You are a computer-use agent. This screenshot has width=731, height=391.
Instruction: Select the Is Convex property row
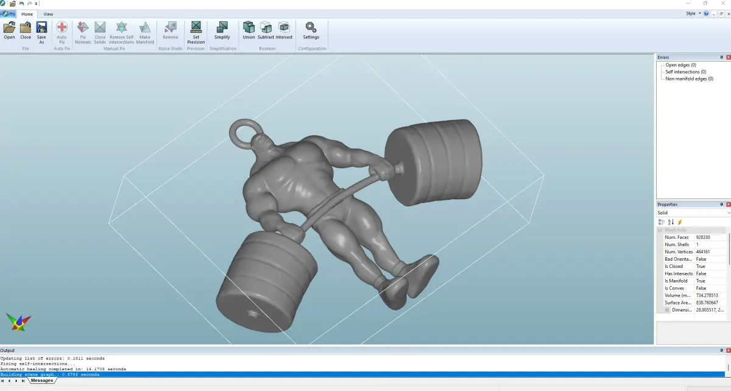(x=694, y=288)
